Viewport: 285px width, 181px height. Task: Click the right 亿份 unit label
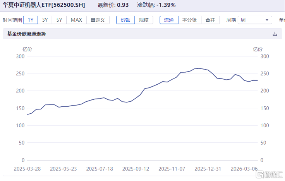click(258, 49)
